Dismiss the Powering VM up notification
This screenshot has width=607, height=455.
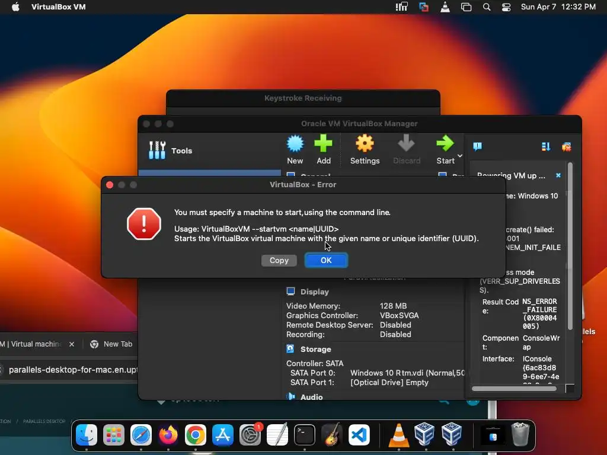point(558,175)
